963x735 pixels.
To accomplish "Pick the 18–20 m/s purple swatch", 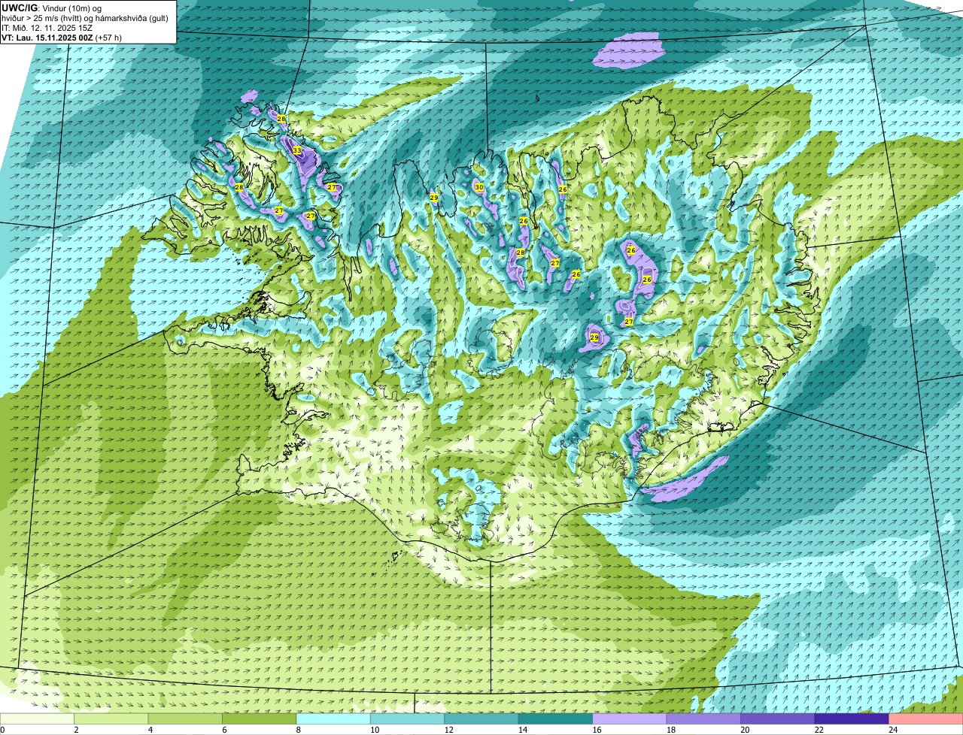I will pyautogui.click(x=704, y=718).
